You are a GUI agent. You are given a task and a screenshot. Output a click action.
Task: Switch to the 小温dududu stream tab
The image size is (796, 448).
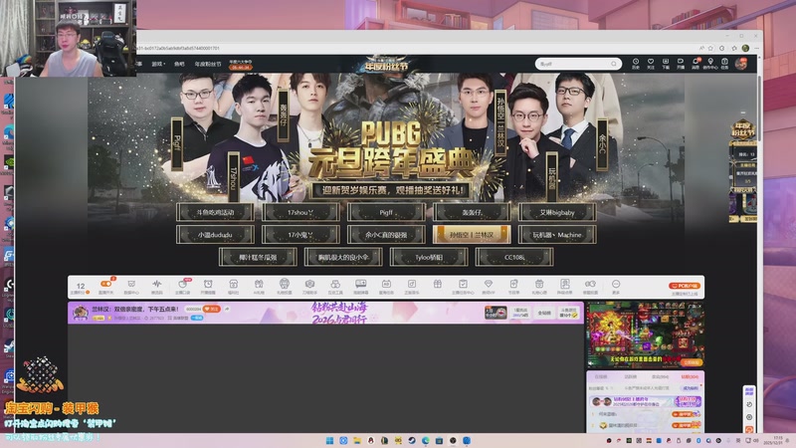[215, 235]
